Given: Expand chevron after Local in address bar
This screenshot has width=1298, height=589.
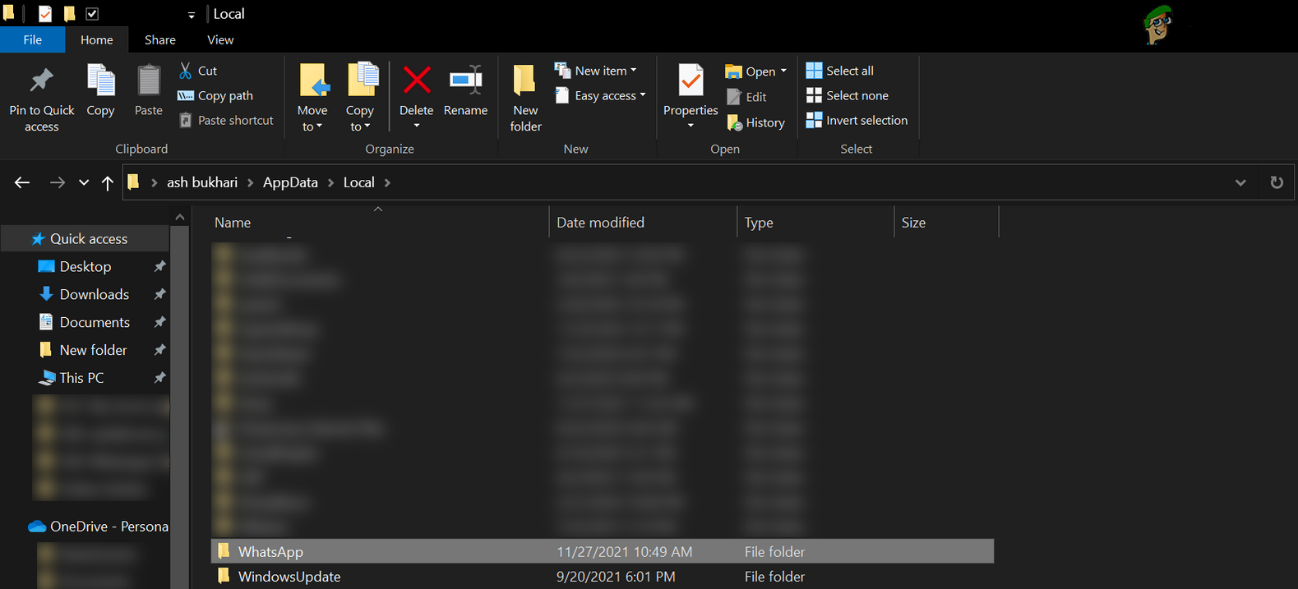Looking at the screenshot, I should coord(387,182).
